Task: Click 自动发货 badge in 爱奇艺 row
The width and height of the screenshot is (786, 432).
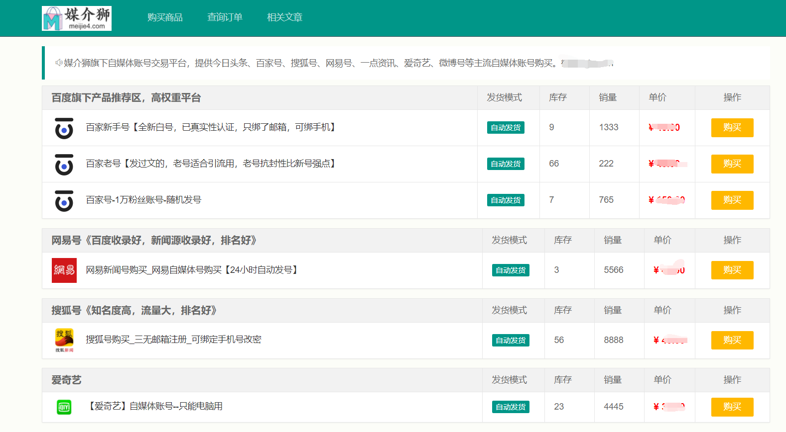Action: click(511, 407)
